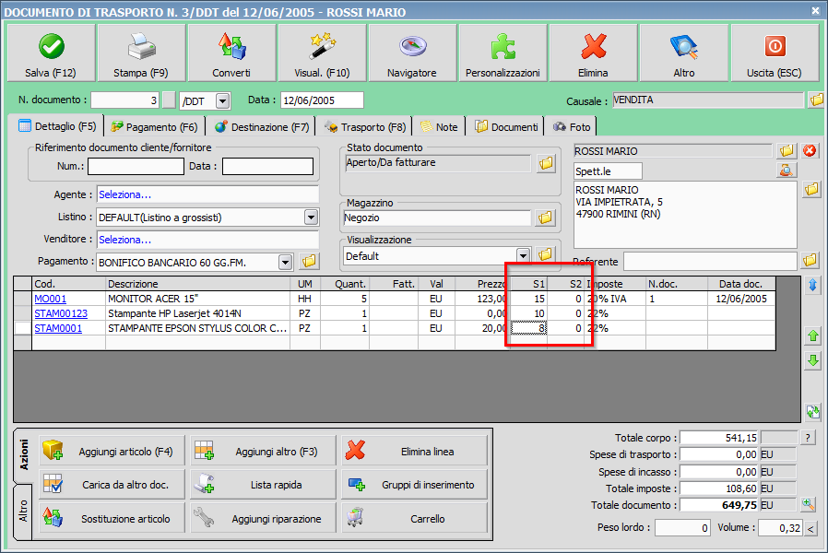Launch the Navigatore
Viewport: 828px width, 553px height.
(412, 53)
